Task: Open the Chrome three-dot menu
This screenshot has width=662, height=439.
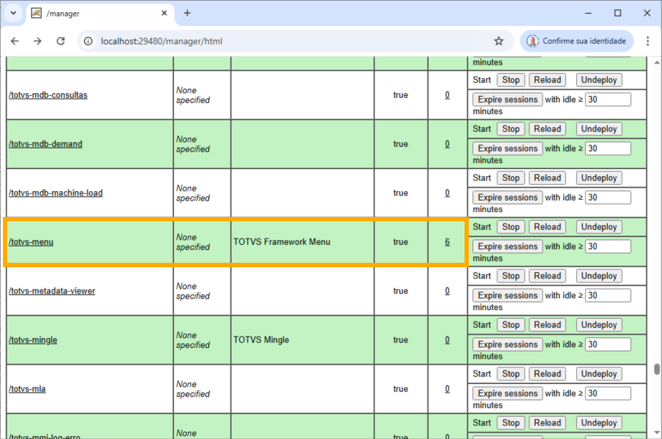Action: coord(648,41)
